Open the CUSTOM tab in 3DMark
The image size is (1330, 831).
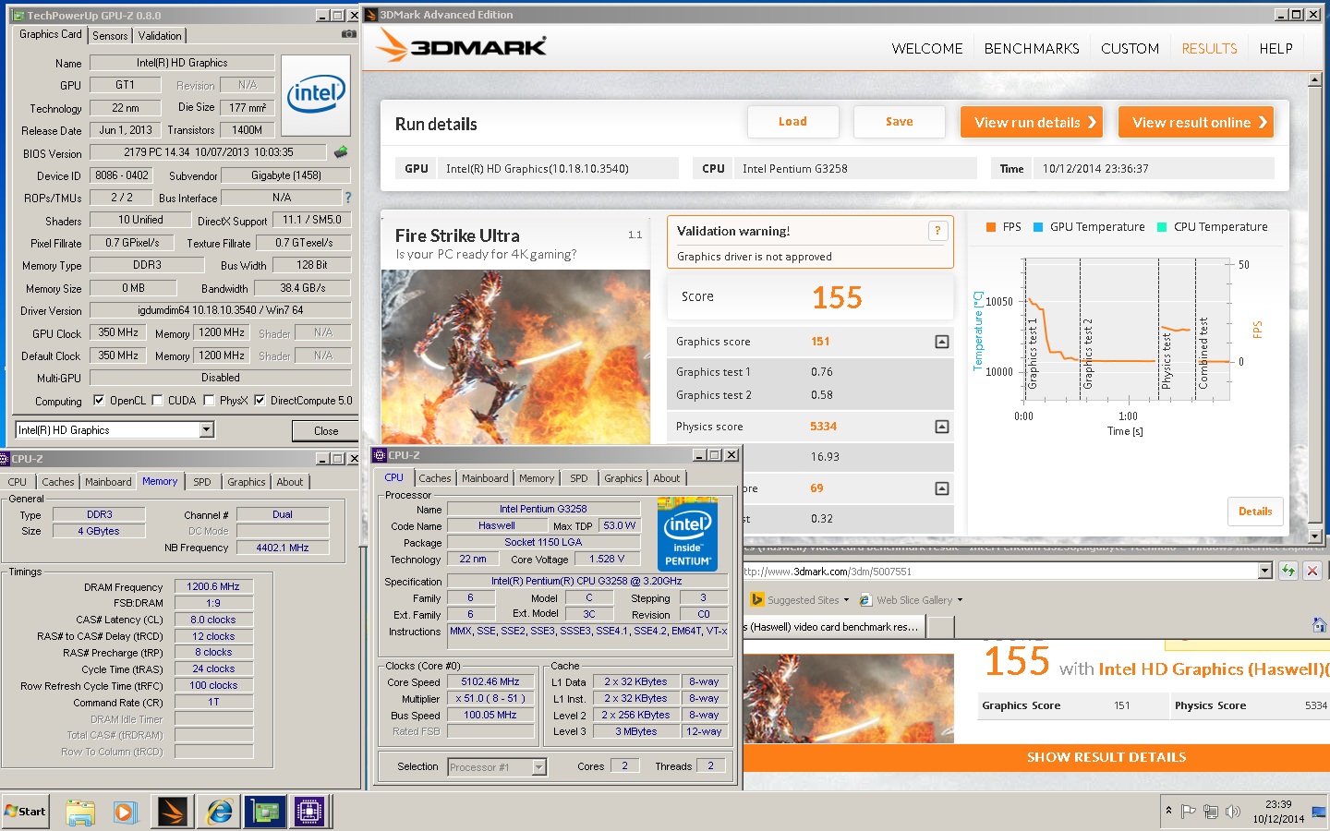[x=1130, y=49]
